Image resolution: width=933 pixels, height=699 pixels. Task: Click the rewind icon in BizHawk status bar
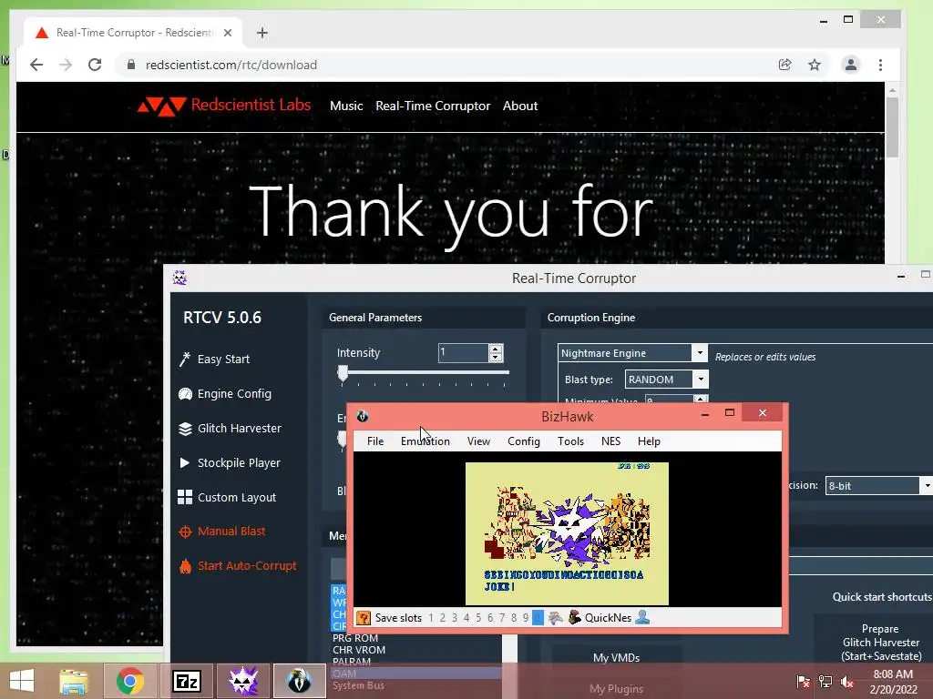555,618
